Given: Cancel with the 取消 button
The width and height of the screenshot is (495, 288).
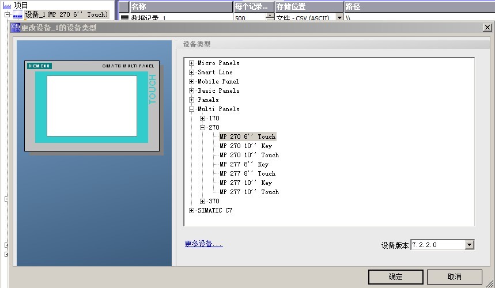Looking at the screenshot, I should coord(454,276).
